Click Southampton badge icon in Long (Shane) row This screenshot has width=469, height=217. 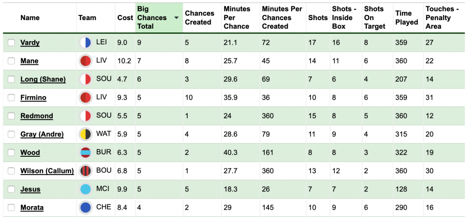point(86,79)
